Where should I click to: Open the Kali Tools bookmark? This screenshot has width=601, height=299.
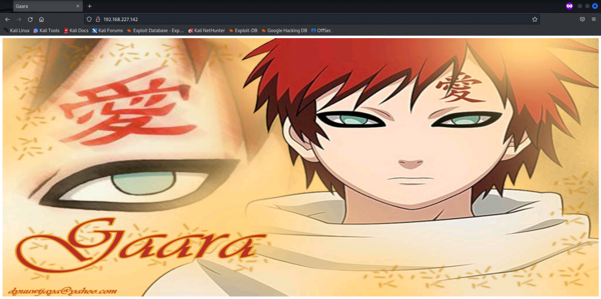point(46,30)
